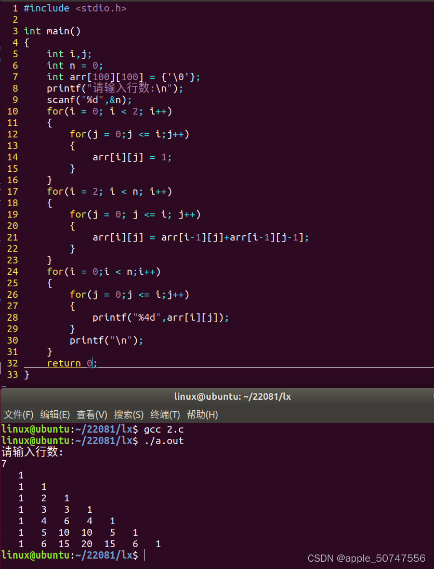The width and height of the screenshot is (434, 569).
Task: Click the ./a.out command in terminal
Action: [x=164, y=441]
